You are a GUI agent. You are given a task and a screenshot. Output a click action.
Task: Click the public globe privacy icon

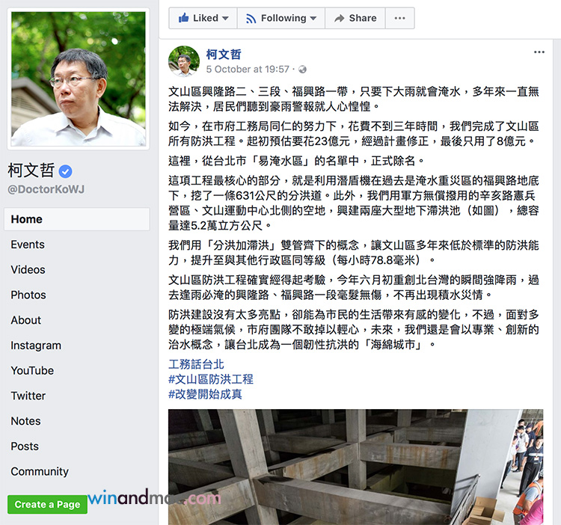coord(302,70)
